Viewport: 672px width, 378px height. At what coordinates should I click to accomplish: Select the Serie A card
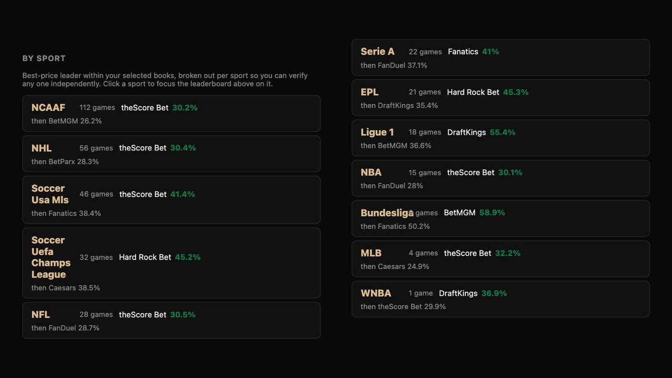[501, 58]
